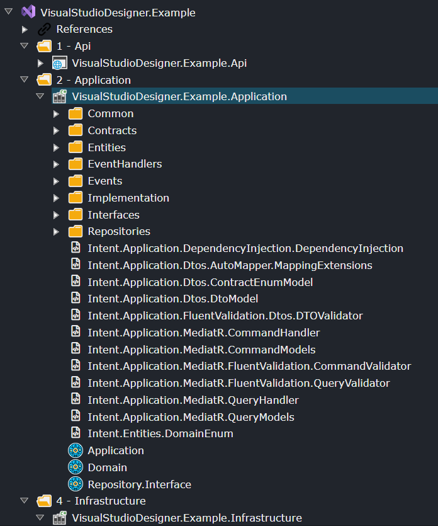Click the Example.Application project icon
438x526 pixels.
[60, 96]
